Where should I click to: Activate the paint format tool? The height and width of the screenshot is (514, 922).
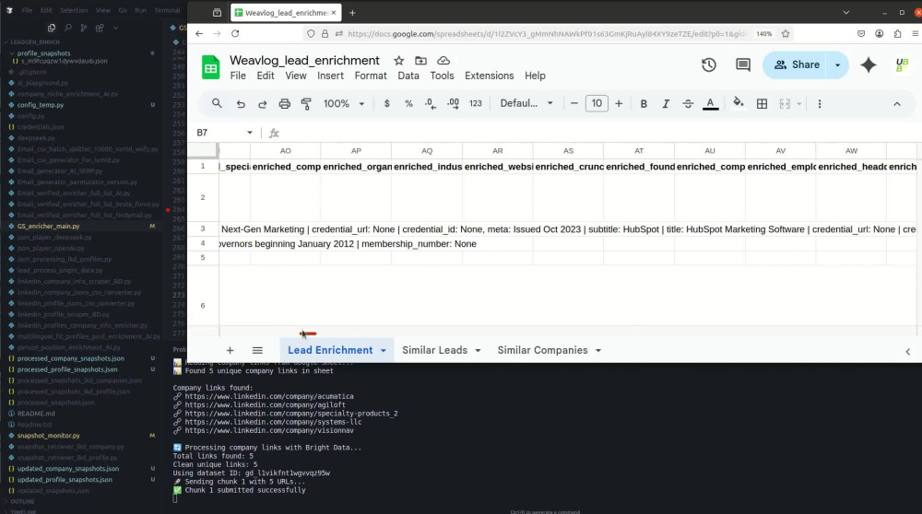point(306,104)
